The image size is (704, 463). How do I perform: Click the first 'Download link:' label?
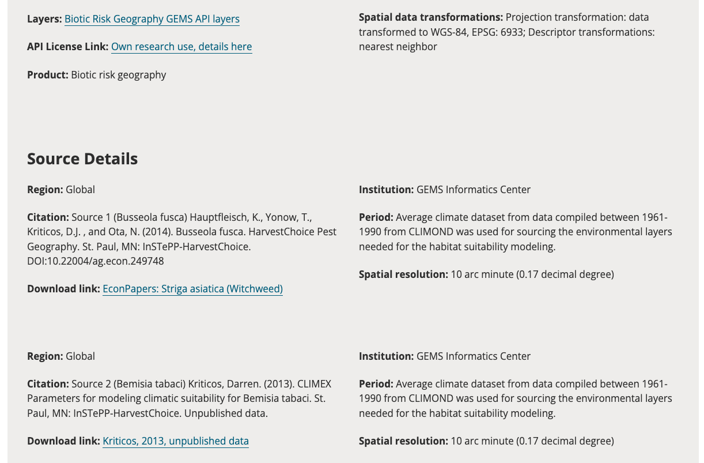63,289
